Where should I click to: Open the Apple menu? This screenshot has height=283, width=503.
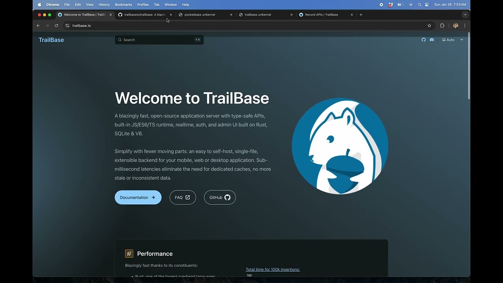click(39, 5)
